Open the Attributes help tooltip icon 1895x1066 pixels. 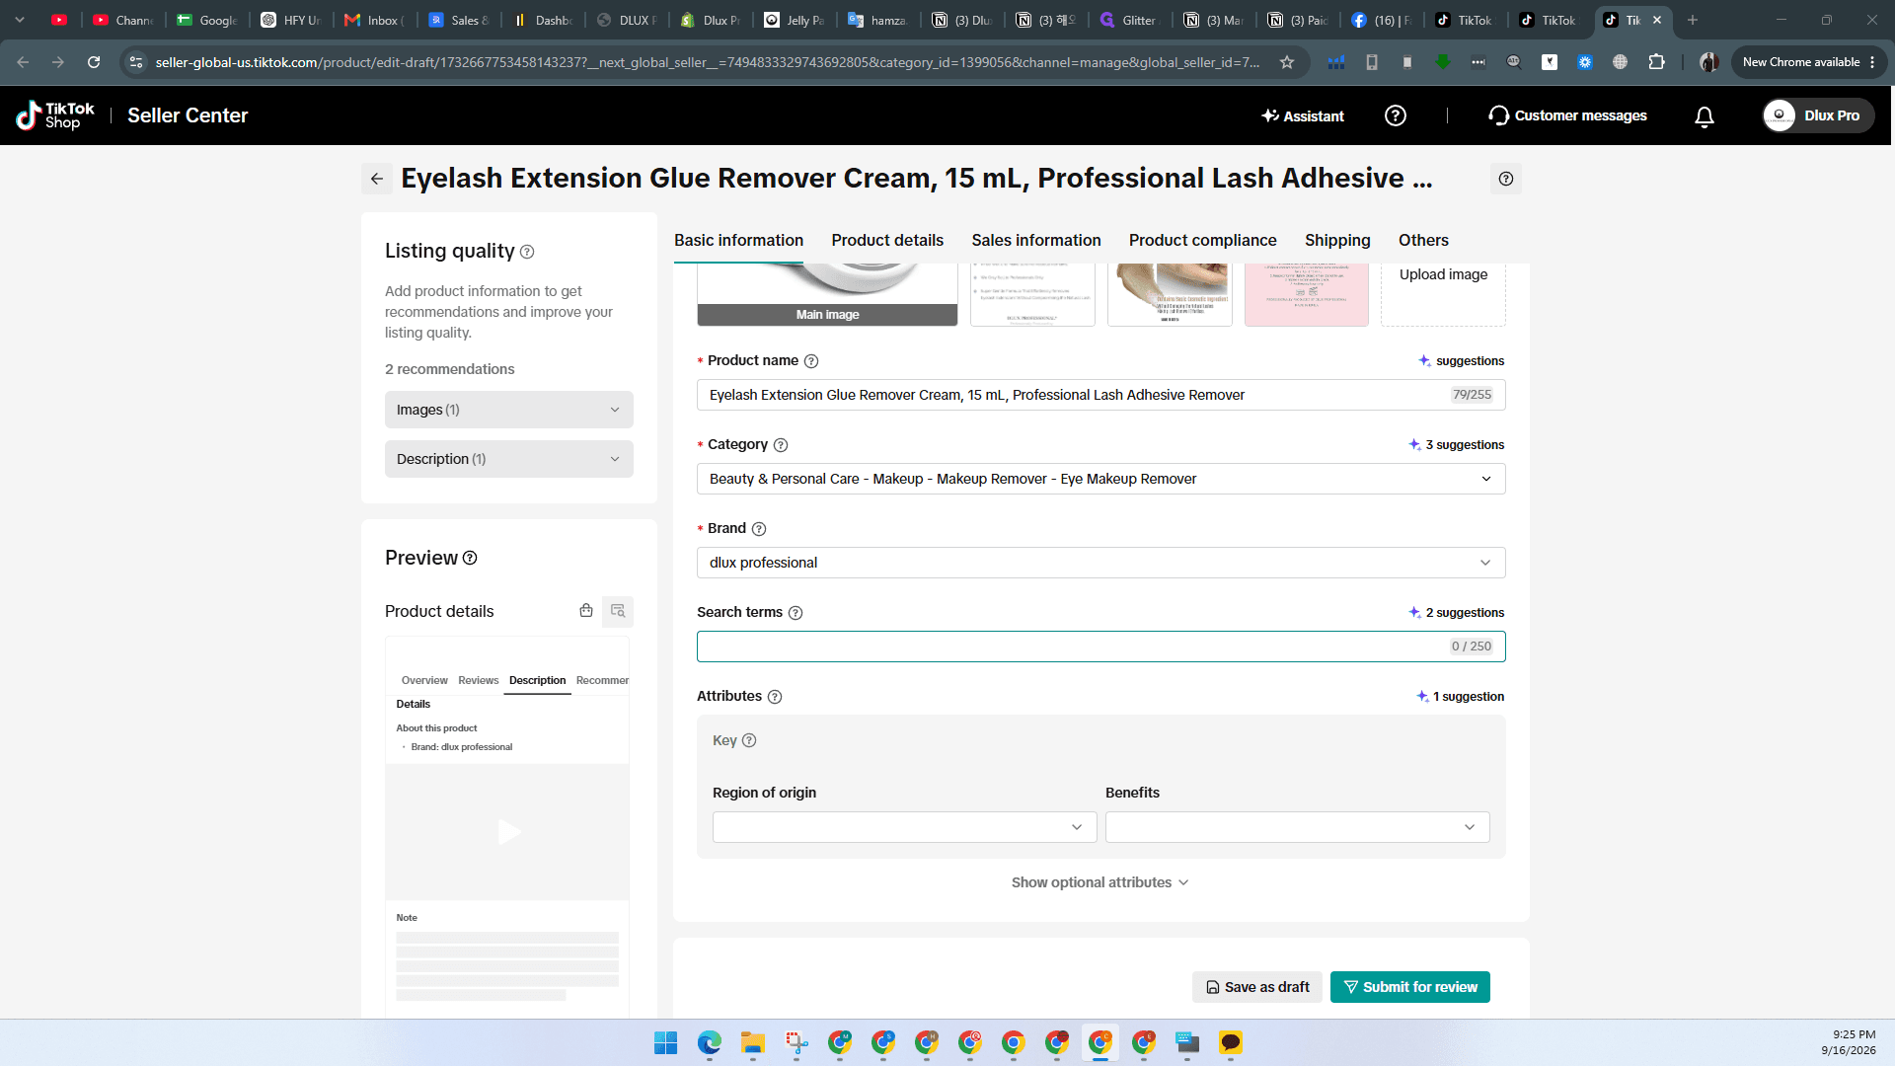tap(775, 697)
